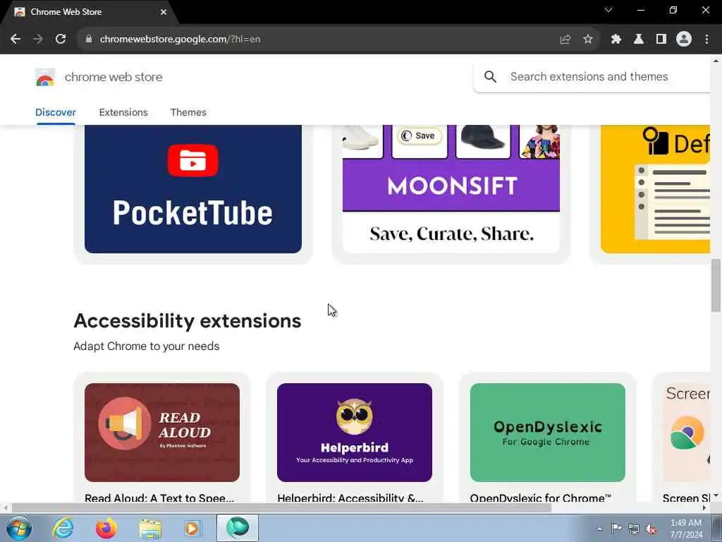Open Action Center flag icon
722x542 pixels.
coord(616,529)
